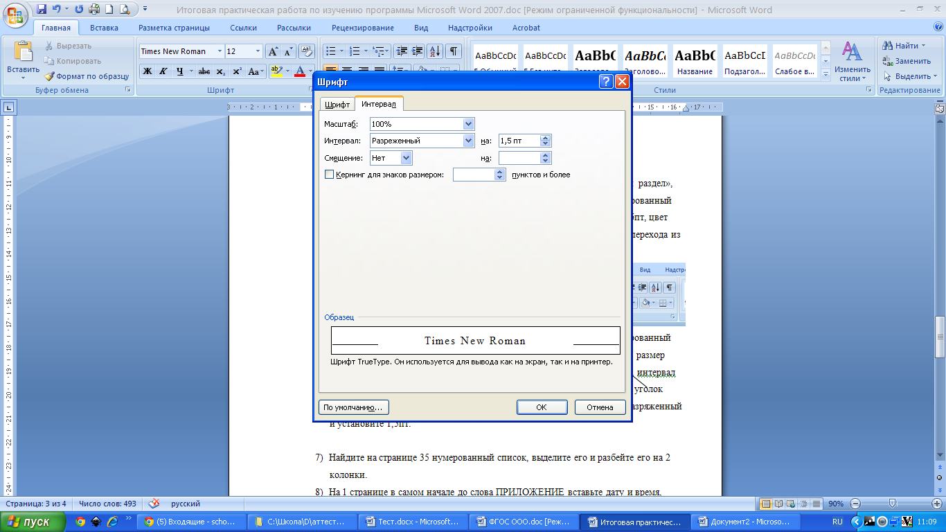Screen dimensions: 946x532
Task: Increase indent icon
Action: [x=418, y=51]
